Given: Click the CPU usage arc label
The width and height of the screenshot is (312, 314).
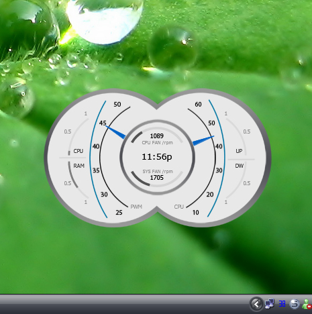Looking at the screenshot, I should point(79,151).
